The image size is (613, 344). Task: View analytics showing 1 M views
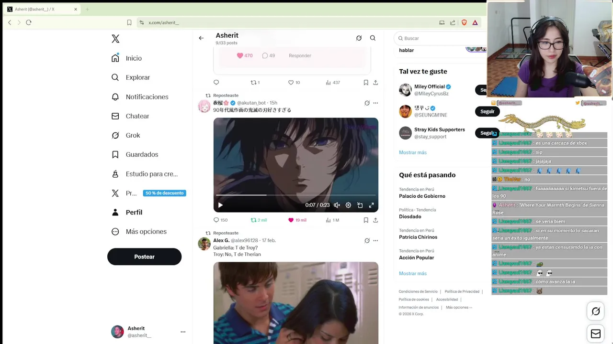tap(332, 220)
